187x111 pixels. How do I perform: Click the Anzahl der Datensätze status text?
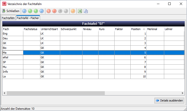pyautogui.click(x=18, y=109)
